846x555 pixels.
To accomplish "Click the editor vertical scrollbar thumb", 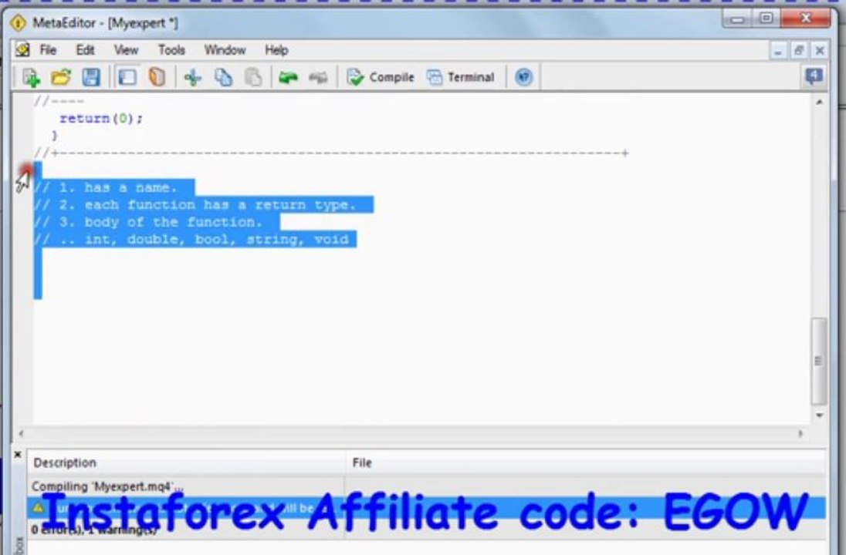I will (x=818, y=361).
